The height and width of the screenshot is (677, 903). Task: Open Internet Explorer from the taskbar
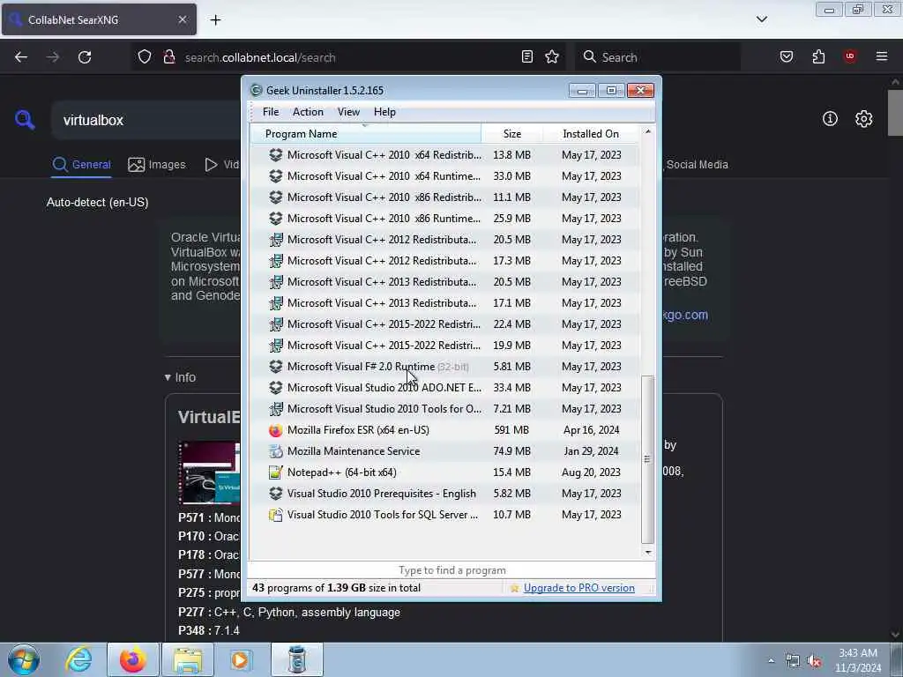click(x=78, y=659)
